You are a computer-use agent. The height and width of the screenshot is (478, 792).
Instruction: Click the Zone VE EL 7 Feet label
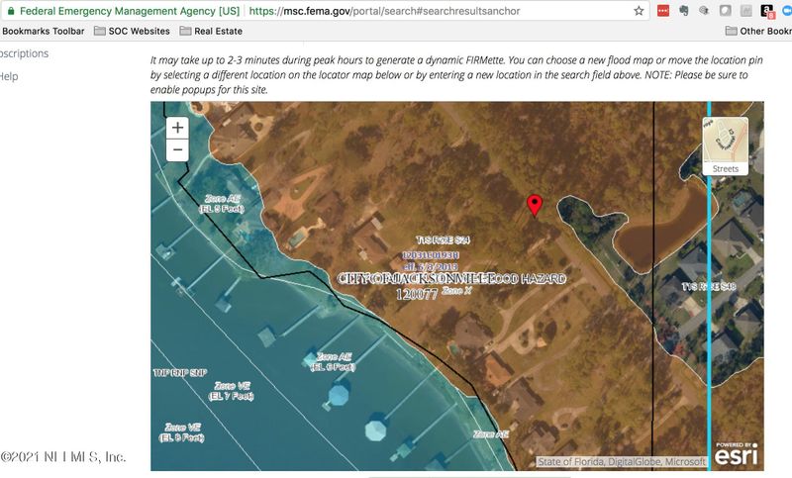[232, 391]
